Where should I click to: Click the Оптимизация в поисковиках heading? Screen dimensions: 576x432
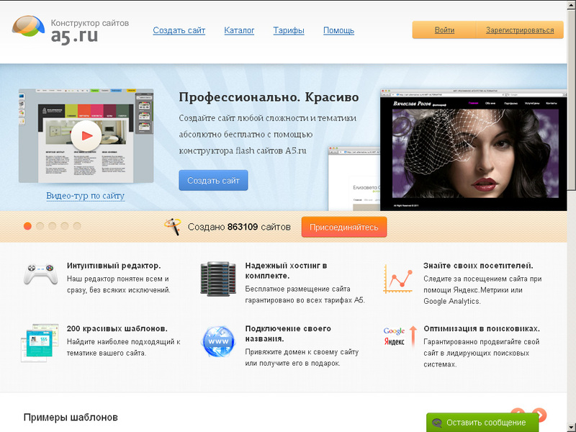[482, 328]
